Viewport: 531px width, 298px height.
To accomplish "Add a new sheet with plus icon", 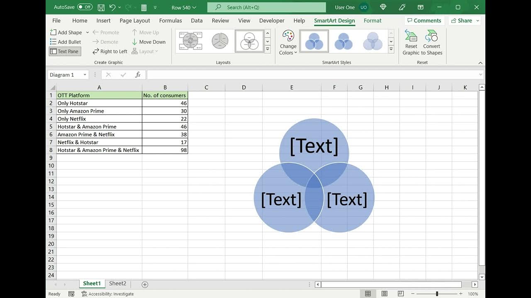I will [x=145, y=284].
